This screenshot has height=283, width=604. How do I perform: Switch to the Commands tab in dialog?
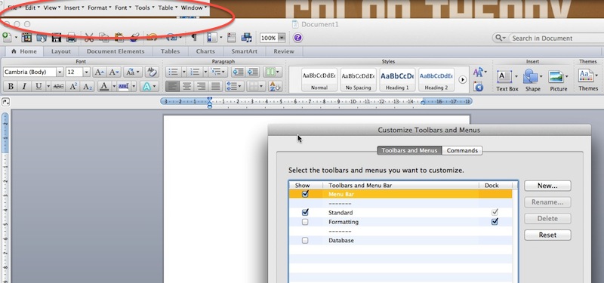[462, 150]
